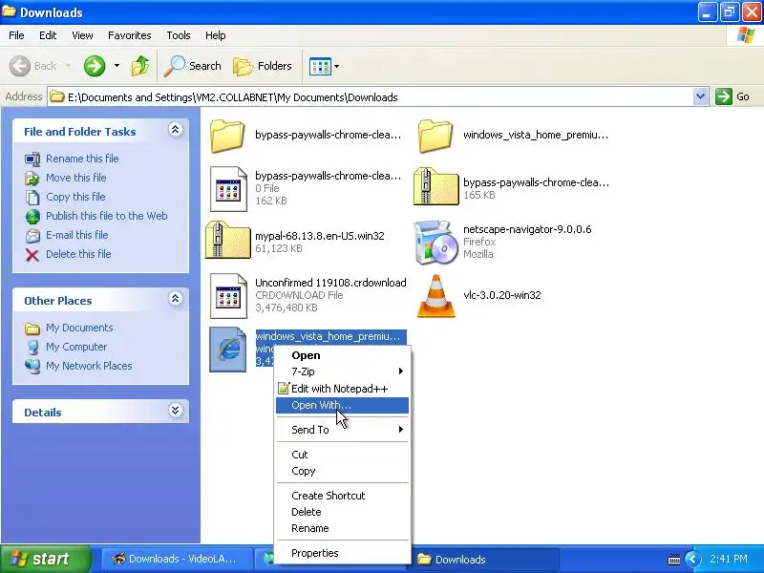Screen dimensions: 764x573
Task: Click the Go button
Action: (x=732, y=96)
